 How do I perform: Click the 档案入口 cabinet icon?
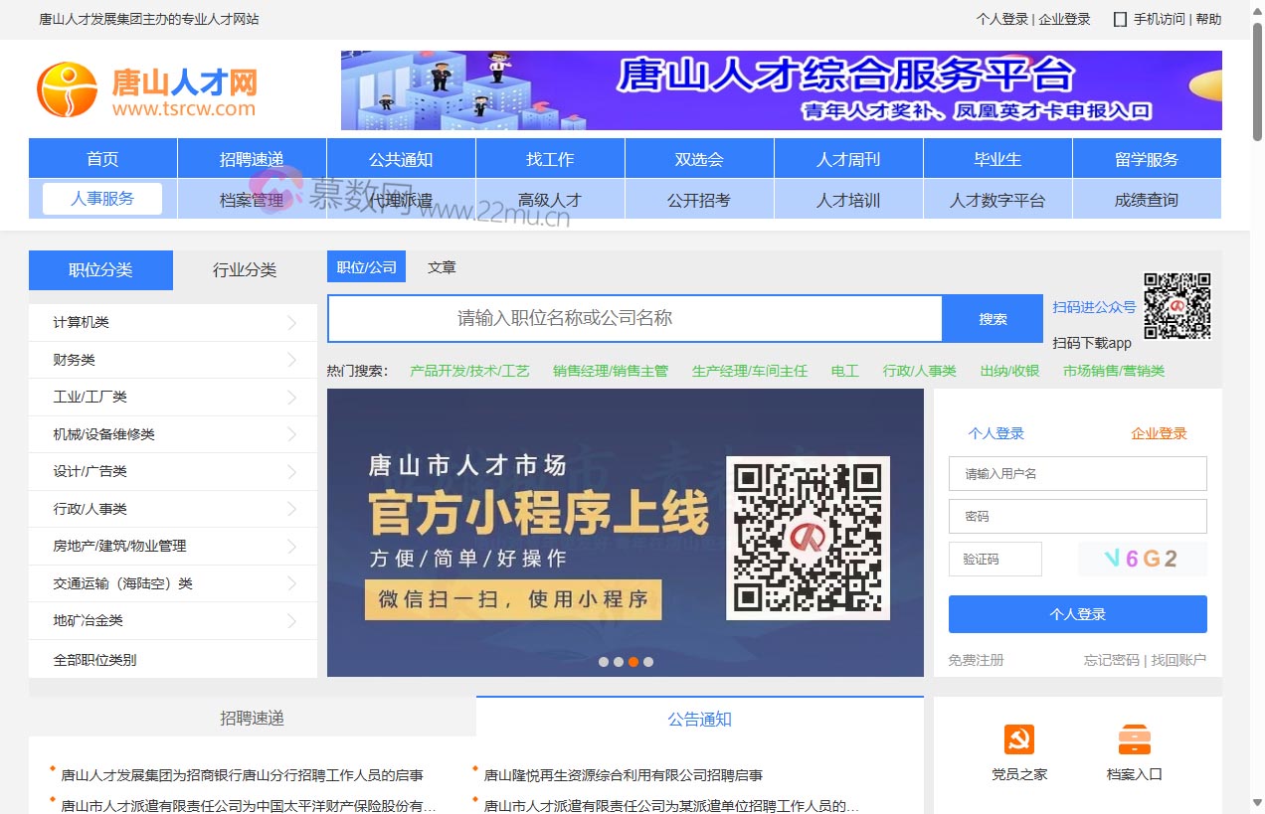1134,739
